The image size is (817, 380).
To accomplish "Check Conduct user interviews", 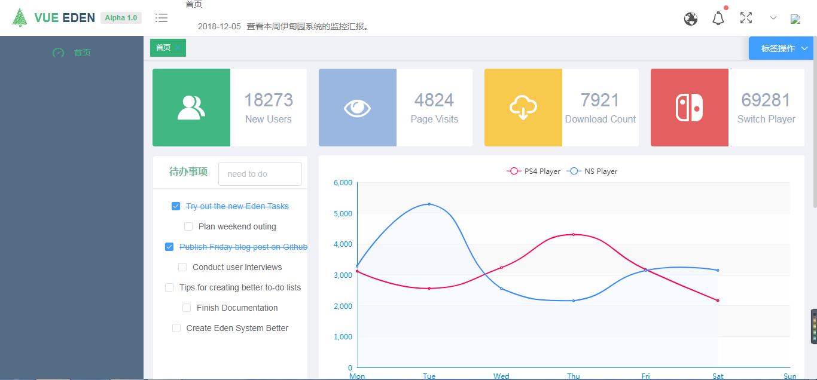I will (x=182, y=267).
